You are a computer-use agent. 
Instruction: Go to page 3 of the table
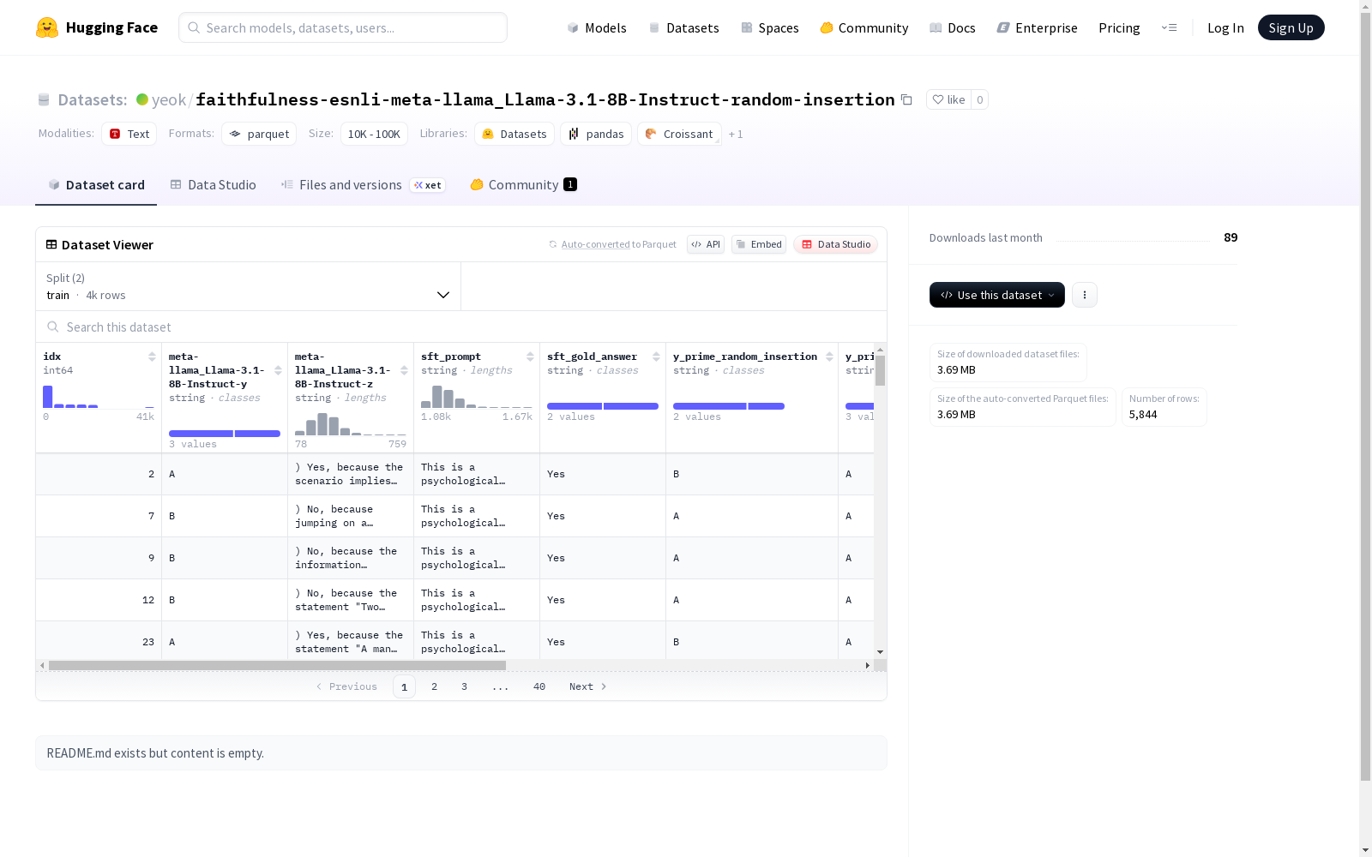(x=465, y=686)
